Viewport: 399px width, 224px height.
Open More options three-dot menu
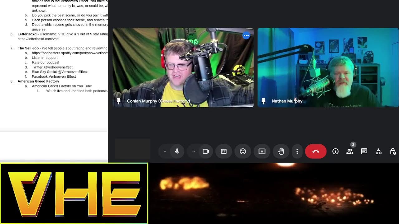pyautogui.click(x=297, y=152)
